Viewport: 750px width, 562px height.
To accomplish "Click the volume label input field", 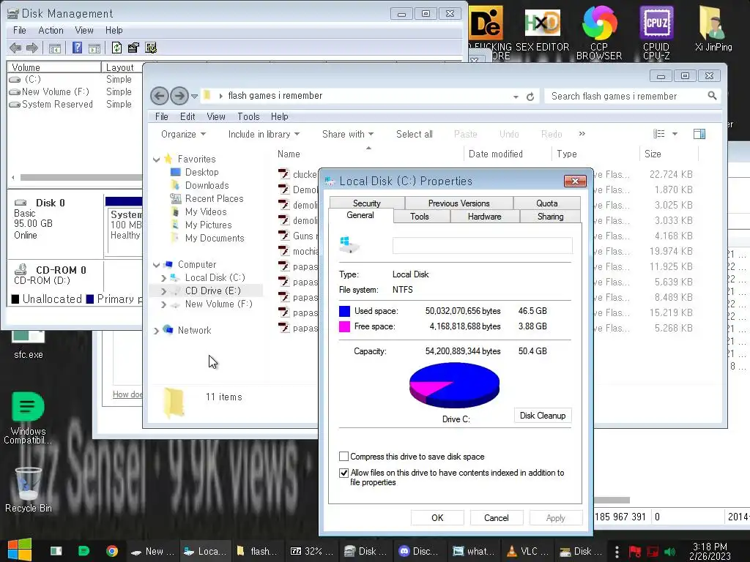I will [482, 246].
